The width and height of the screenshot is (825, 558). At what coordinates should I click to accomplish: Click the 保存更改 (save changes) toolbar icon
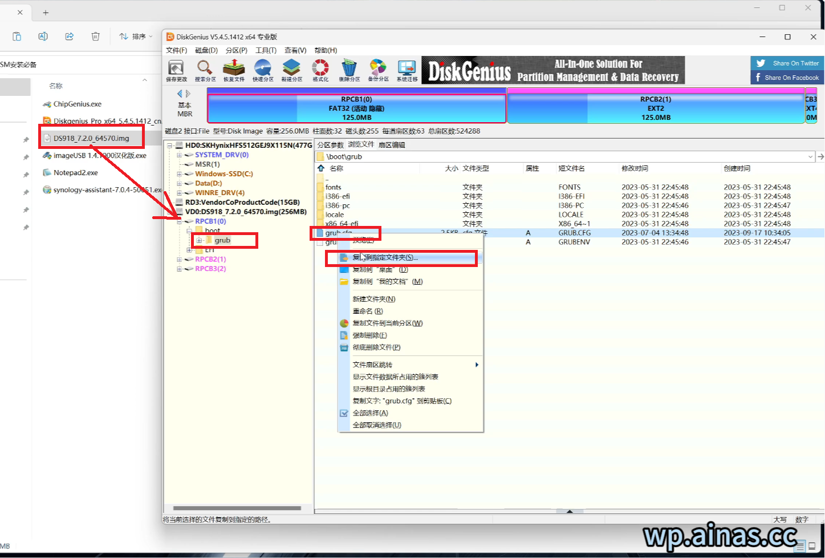176,70
